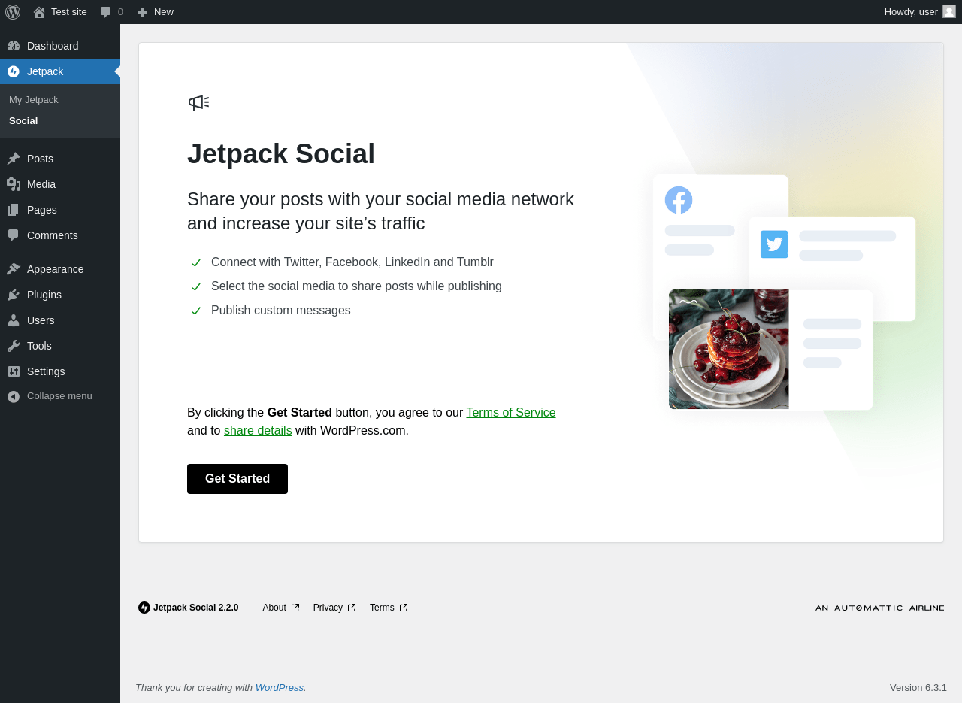Click the Jetpack lightning icon in sidebar
Screen dimensions: 962x703
tap(14, 71)
